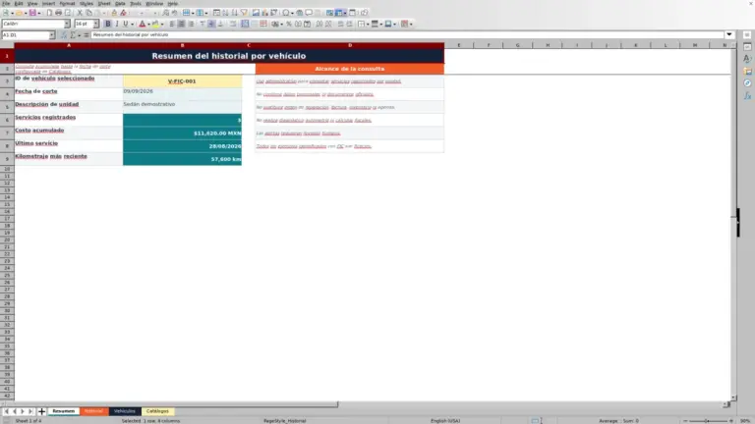Click the next sheet navigation arrow

pyautogui.click(x=23, y=411)
